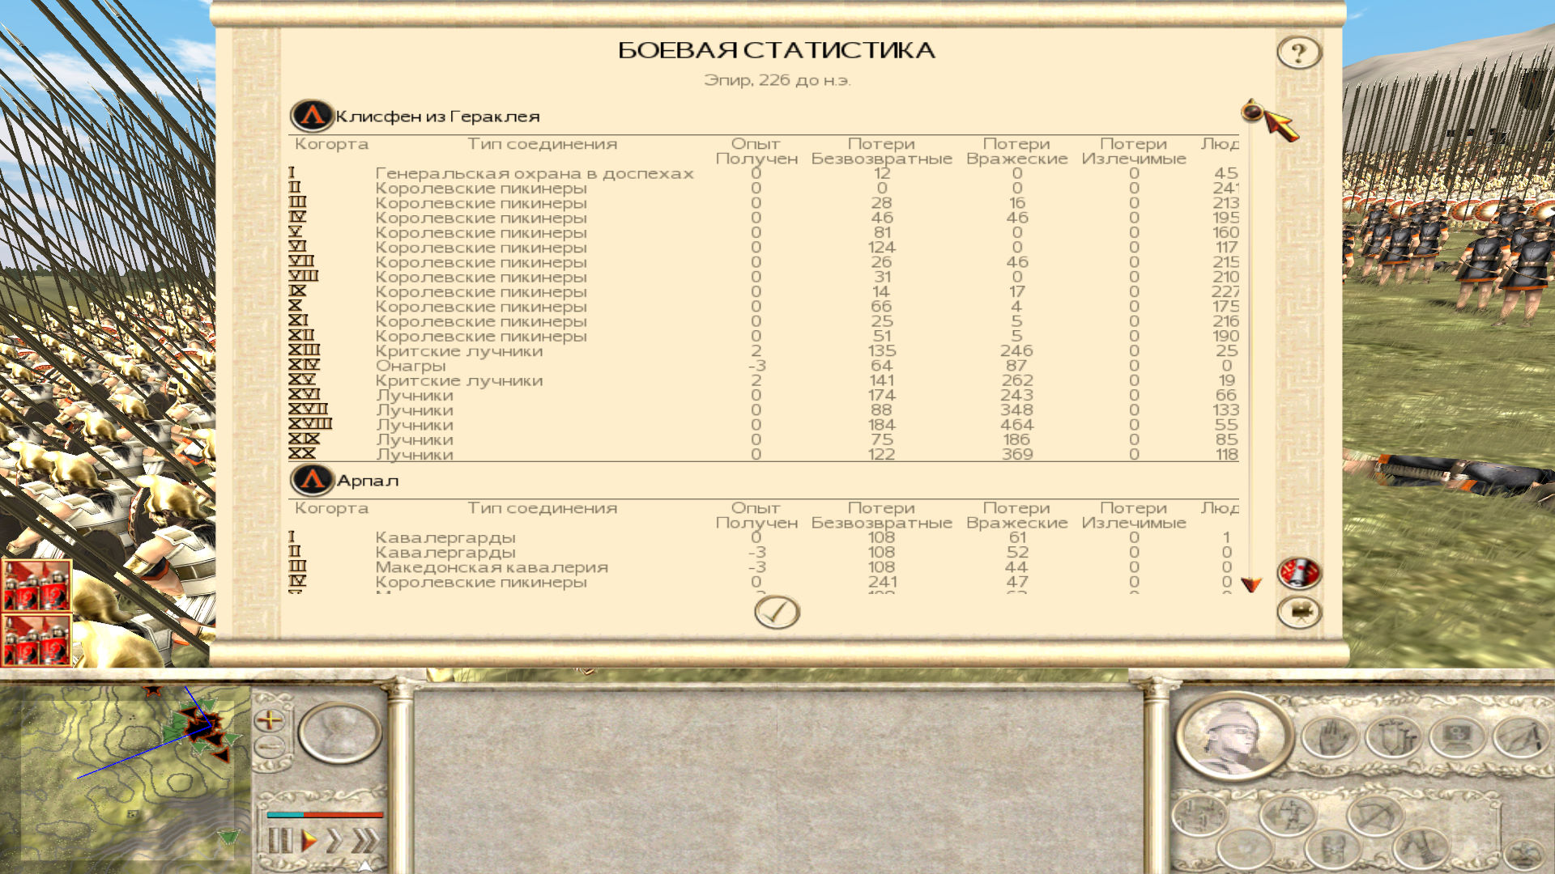
Task: Pause the battle
Action: [x=279, y=840]
